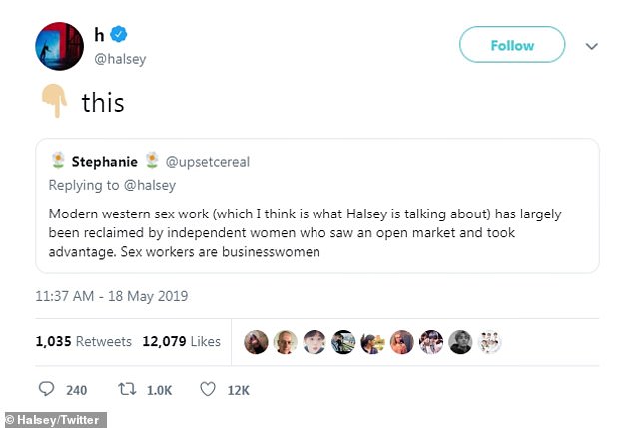This screenshot has height=428, width=633.
Task: Open Halsey's profile picture
Action: (59, 45)
